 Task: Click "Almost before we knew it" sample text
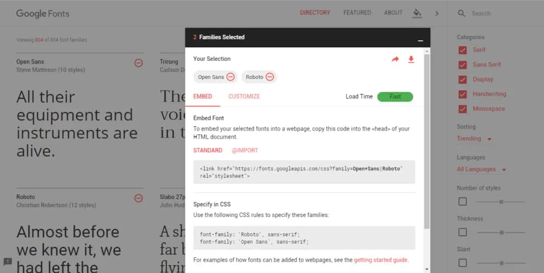69,249
